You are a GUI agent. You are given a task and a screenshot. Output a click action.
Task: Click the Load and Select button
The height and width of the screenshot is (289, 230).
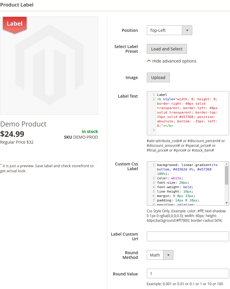167,49
